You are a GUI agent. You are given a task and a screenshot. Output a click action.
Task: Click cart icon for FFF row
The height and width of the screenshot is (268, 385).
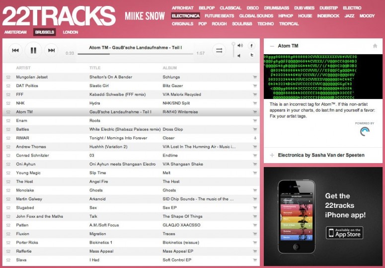255,94
